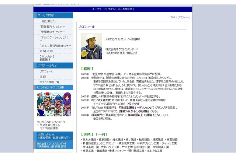This screenshot has width=236, height=157.
Task: Select 「管理職向け」セミナー sidebar item
Action: pos(52,32)
